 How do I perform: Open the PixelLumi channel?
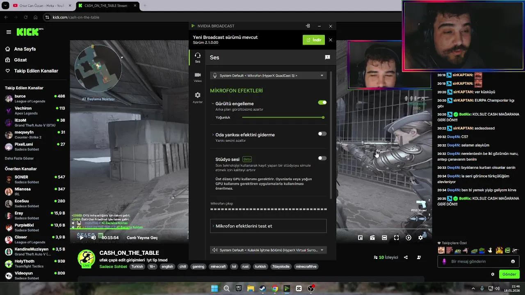tap(35, 147)
